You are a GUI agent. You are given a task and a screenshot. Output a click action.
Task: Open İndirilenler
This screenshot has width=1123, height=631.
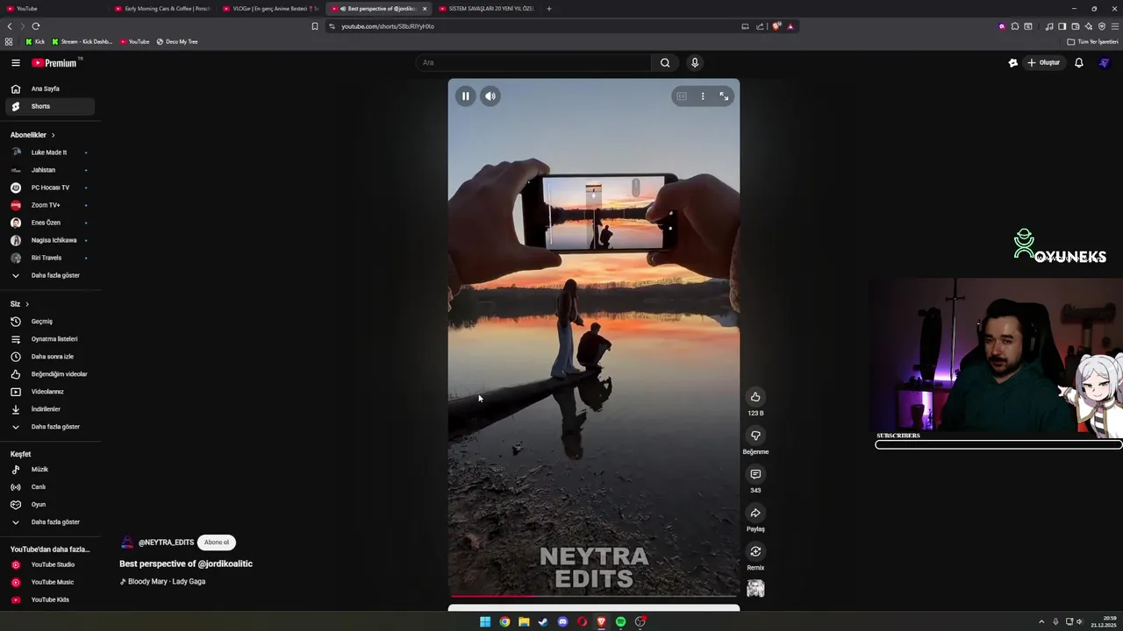coord(50,409)
